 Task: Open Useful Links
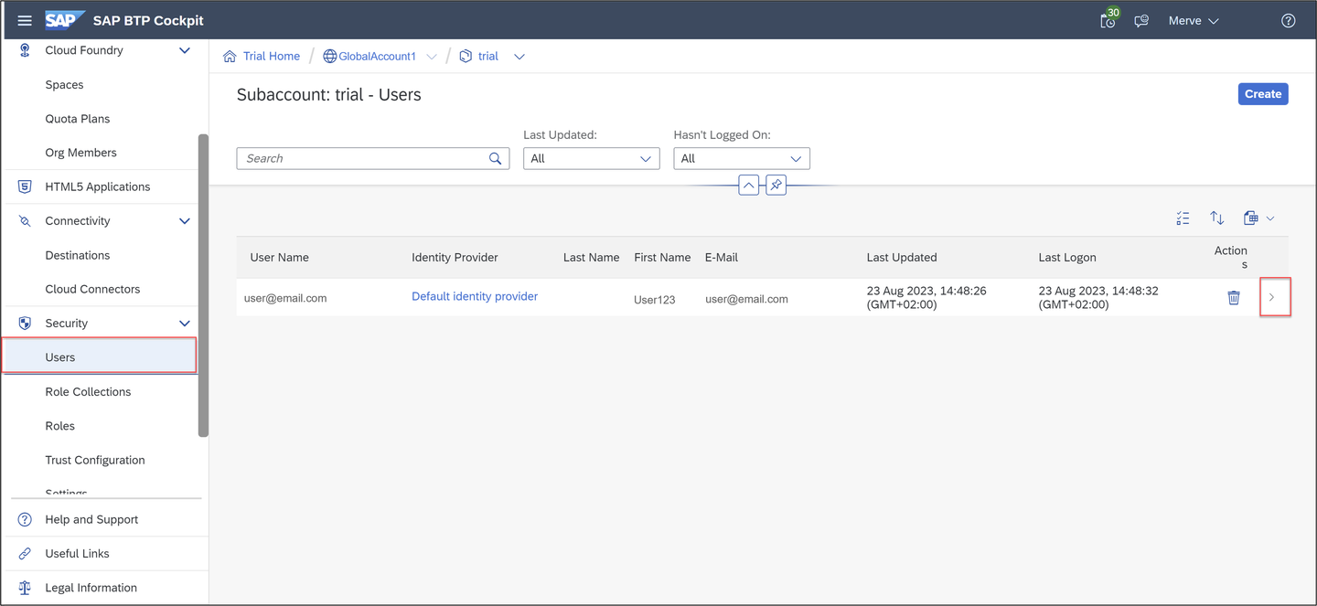(77, 554)
